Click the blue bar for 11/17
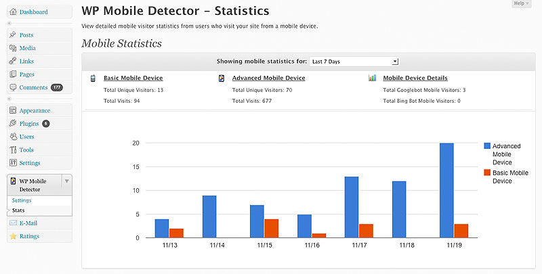 click(352, 207)
